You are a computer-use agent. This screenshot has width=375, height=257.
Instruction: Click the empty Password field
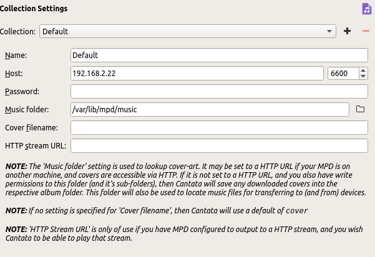219,92
